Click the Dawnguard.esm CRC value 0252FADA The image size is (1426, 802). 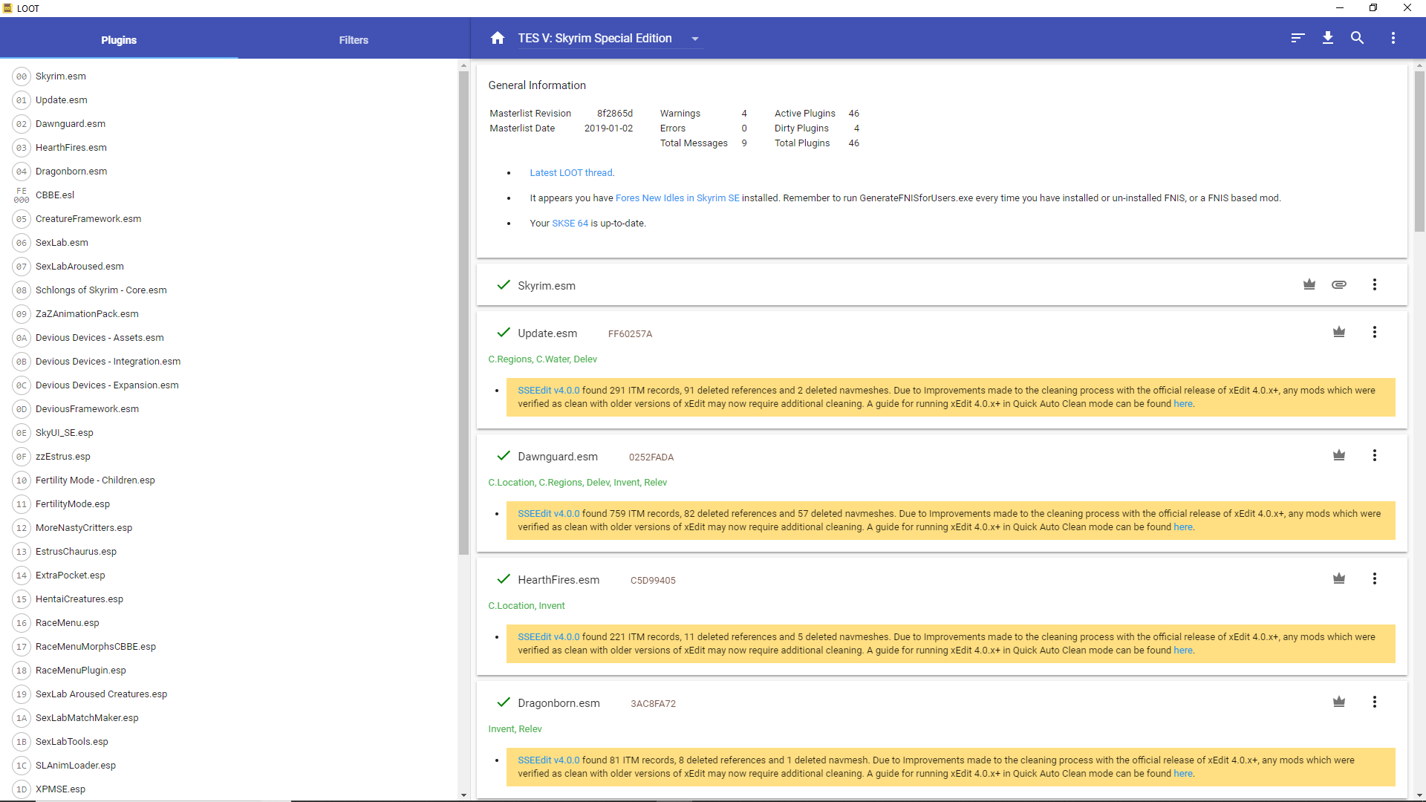pos(651,457)
